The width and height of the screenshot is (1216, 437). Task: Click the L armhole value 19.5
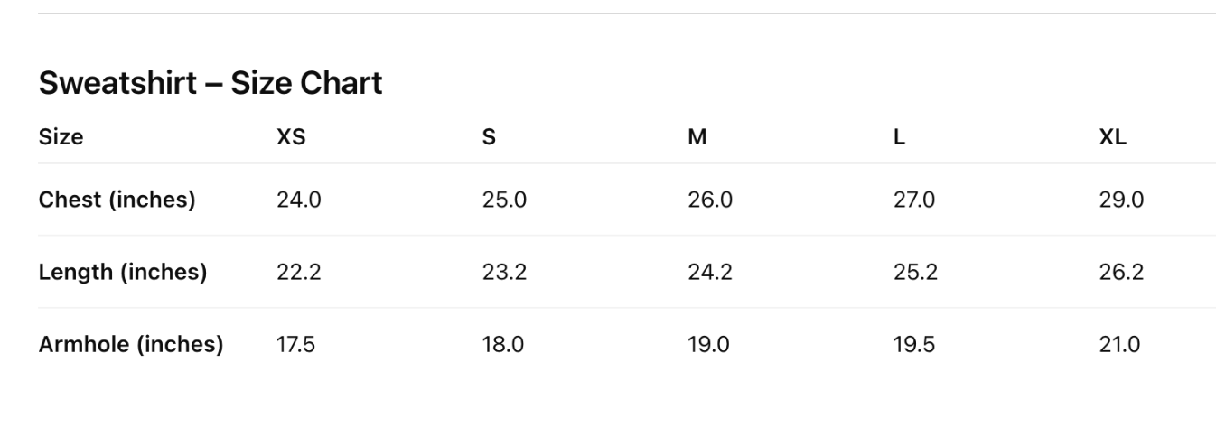pyautogui.click(x=914, y=344)
